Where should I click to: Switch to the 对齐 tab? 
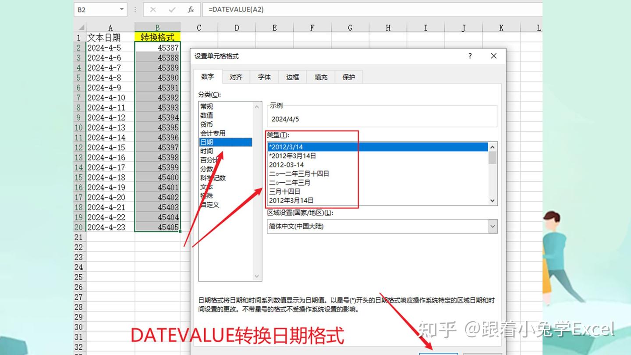(236, 77)
